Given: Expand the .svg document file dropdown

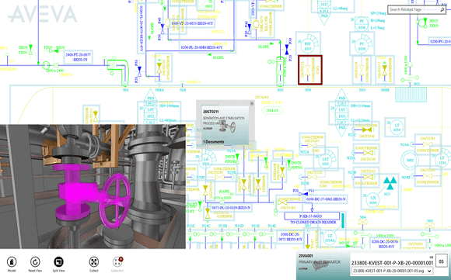Looking at the screenshot, I should coord(393,271).
